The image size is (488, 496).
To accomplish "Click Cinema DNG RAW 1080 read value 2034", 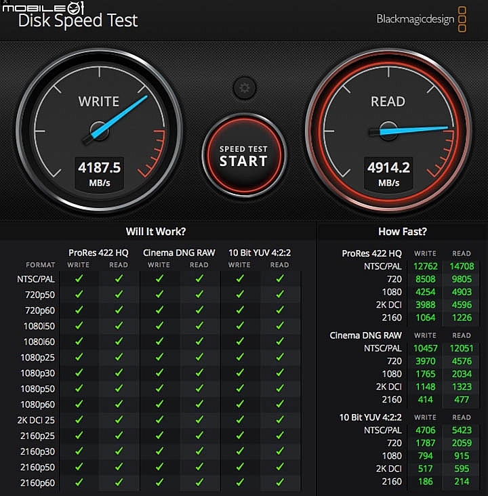I will pos(462,374).
